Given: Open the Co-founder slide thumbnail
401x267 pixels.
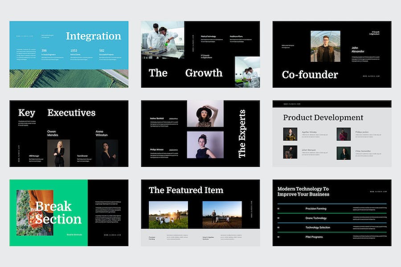Looking at the screenshot, I should 331,54.
